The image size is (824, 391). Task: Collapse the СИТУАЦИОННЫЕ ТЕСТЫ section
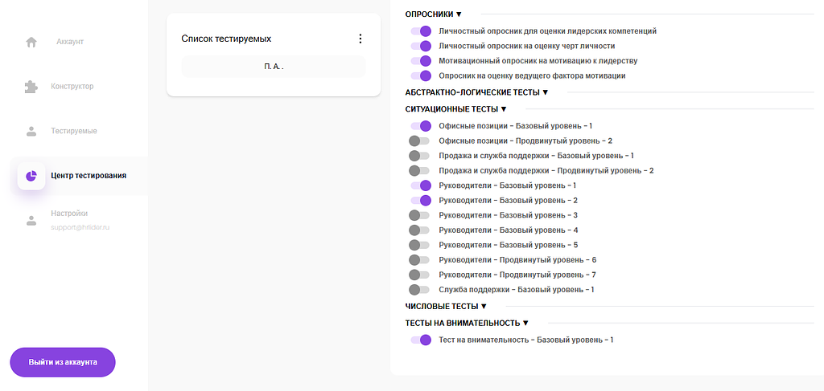click(455, 109)
